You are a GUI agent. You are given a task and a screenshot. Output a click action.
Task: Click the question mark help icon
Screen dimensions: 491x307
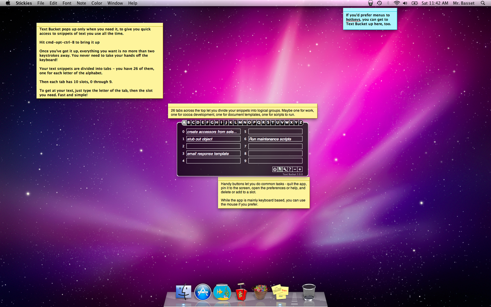290,169
